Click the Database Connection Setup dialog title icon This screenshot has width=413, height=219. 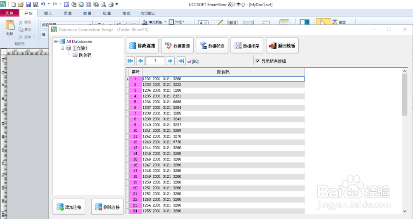(54, 29)
